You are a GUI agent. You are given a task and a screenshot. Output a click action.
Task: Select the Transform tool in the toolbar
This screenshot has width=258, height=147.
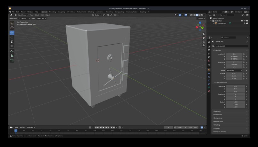[12, 46]
